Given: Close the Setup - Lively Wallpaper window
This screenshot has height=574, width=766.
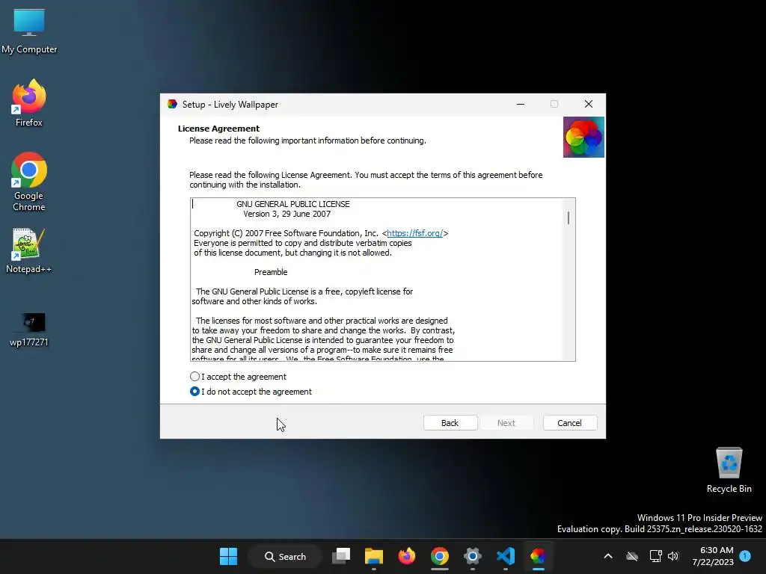Looking at the screenshot, I should pyautogui.click(x=589, y=104).
